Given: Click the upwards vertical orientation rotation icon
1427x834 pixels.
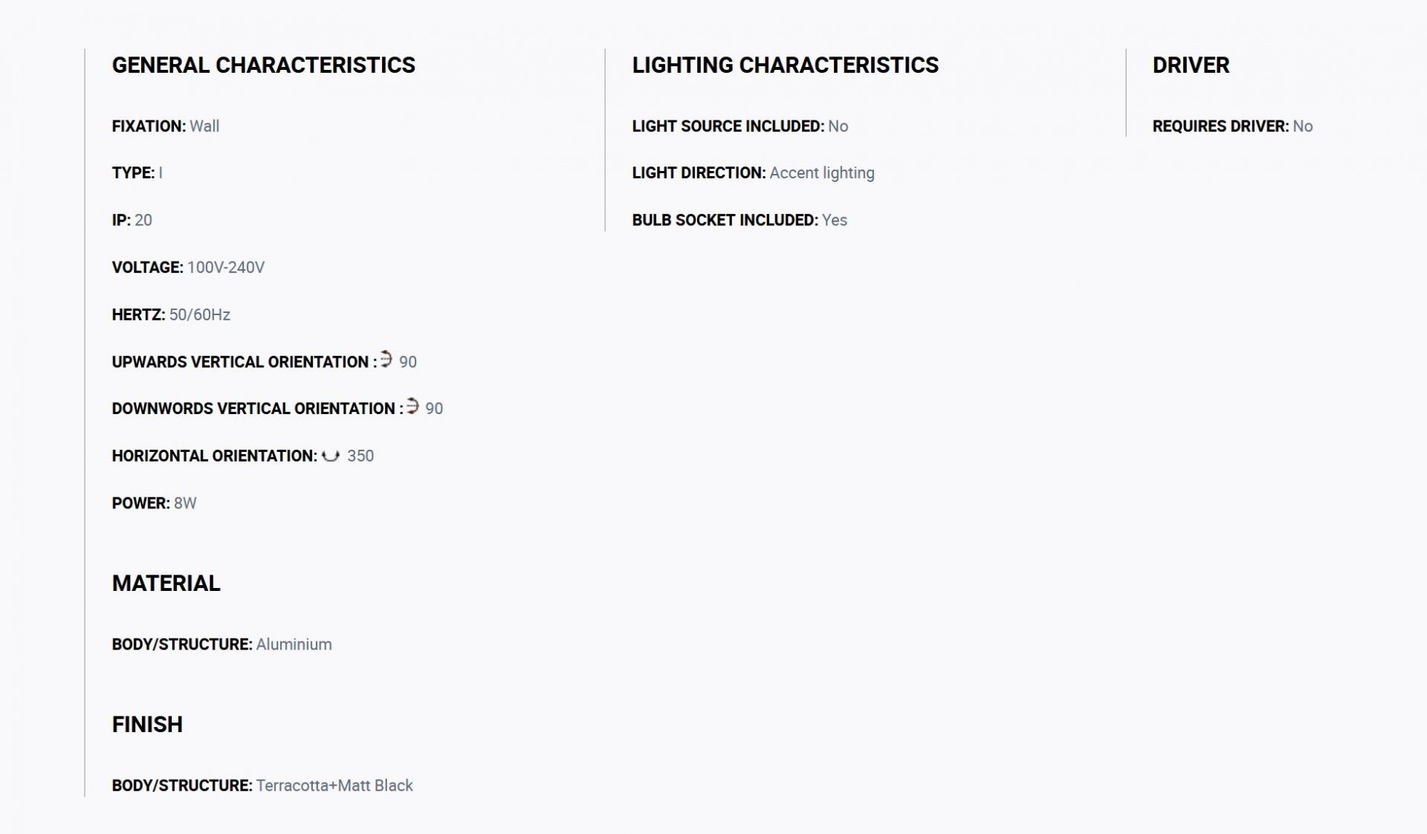Looking at the screenshot, I should (386, 359).
